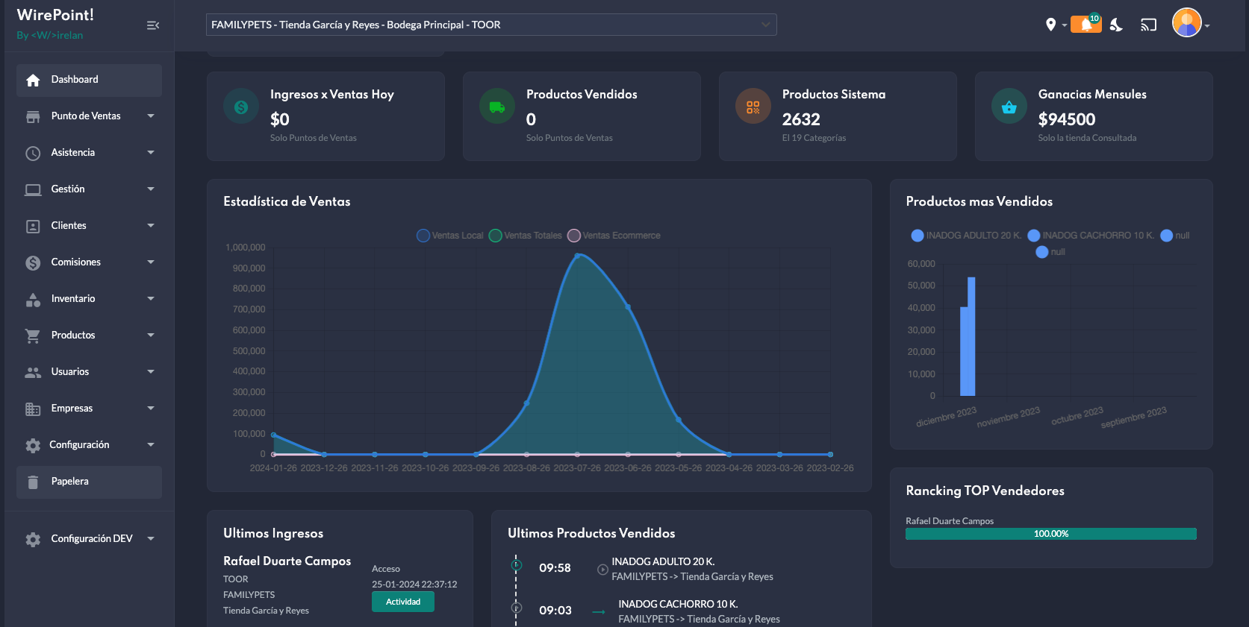The height and width of the screenshot is (627, 1249).
Task: Click the Configuración DEV gear icon
Action: [33, 539]
